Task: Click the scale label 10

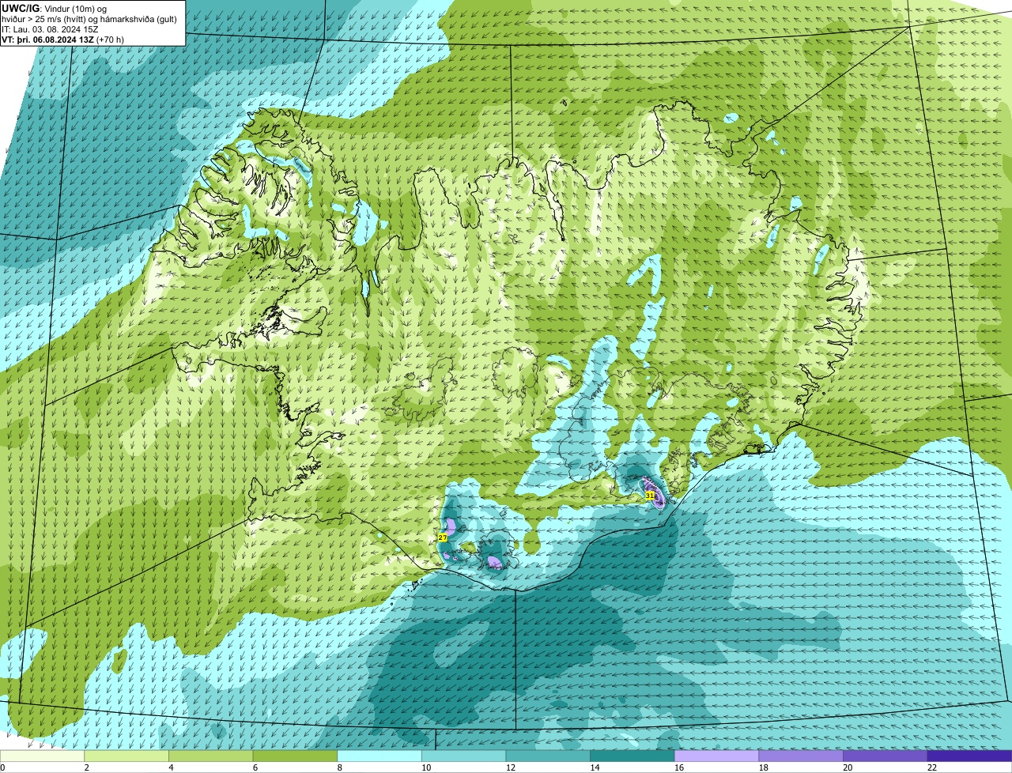Action: click(x=426, y=767)
